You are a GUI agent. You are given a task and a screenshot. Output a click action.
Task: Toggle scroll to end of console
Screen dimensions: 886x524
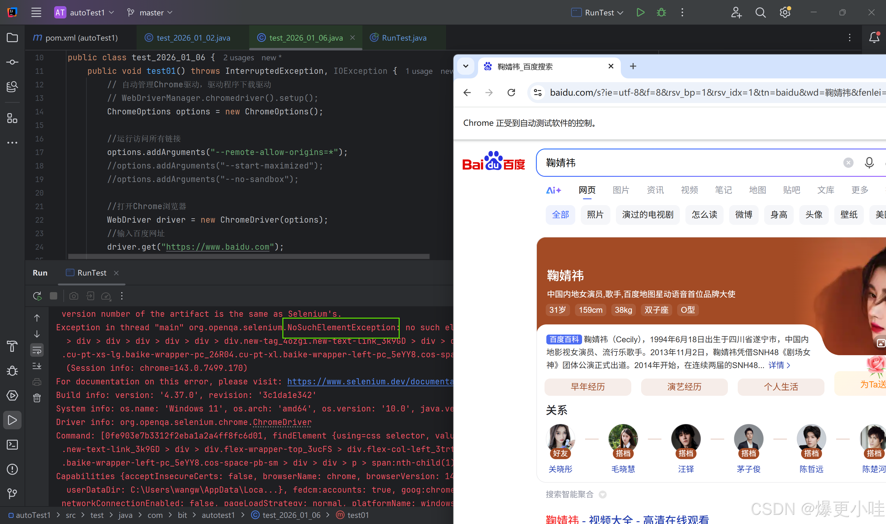pos(37,366)
